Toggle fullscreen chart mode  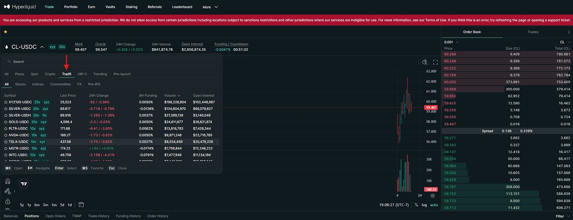436,62
